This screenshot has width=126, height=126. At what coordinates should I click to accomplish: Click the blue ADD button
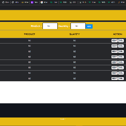(x=89, y=26)
